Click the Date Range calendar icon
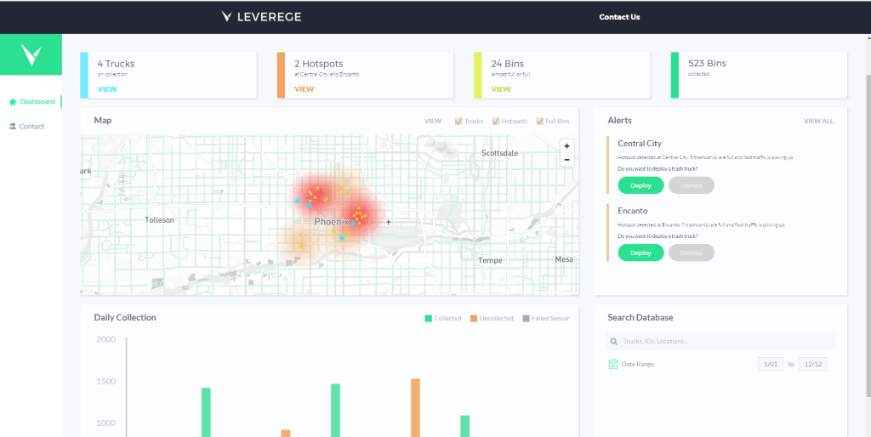The image size is (871, 437). tap(613, 364)
